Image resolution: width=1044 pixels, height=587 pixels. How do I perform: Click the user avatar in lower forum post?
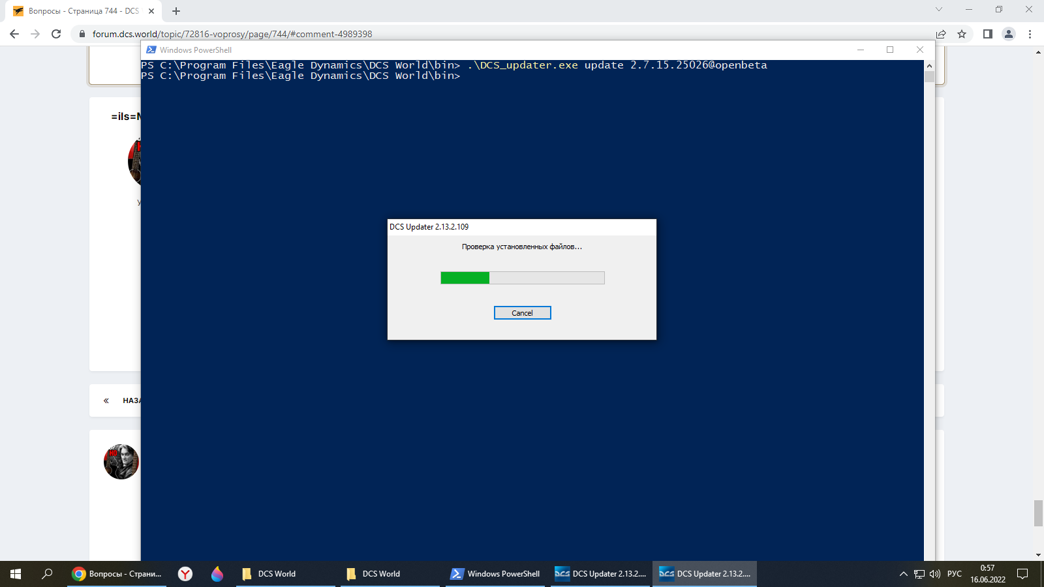tap(121, 462)
